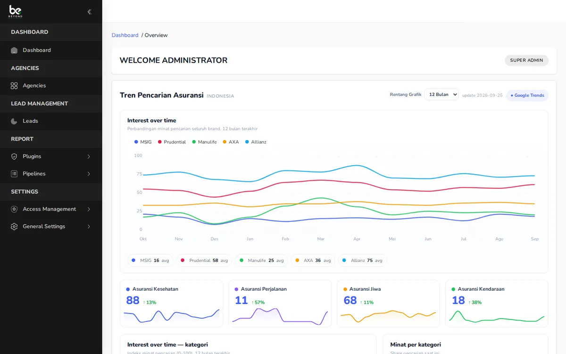Image resolution: width=566 pixels, height=354 pixels.
Task: Click the value 68 in Jiwa card
Action: click(350, 300)
